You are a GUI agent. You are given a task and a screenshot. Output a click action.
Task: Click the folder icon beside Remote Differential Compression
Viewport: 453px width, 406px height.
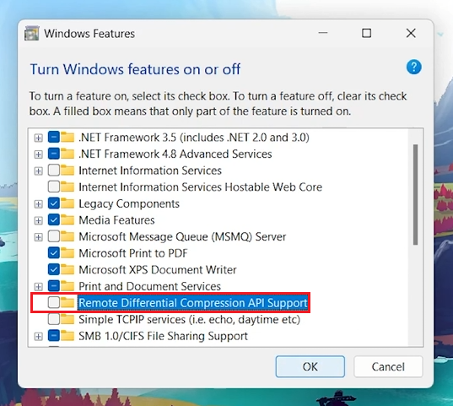coord(67,303)
